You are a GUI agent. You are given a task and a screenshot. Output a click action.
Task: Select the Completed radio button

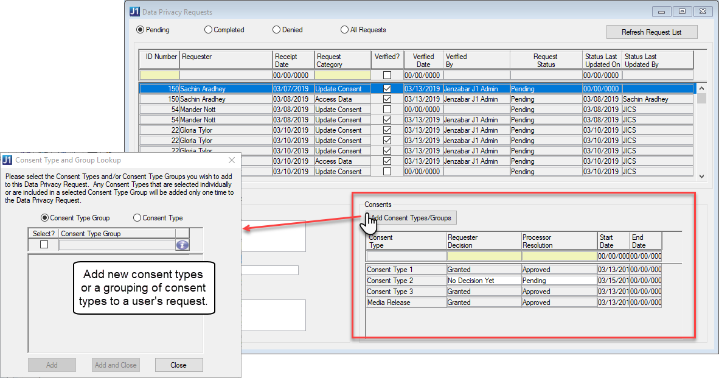[209, 30]
